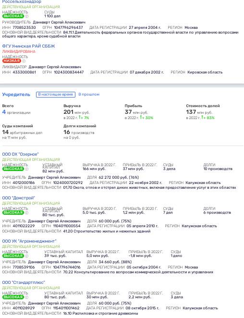244x318 pixels.
Task: Open ООО "Домстрой" company page
Action: (18, 198)
